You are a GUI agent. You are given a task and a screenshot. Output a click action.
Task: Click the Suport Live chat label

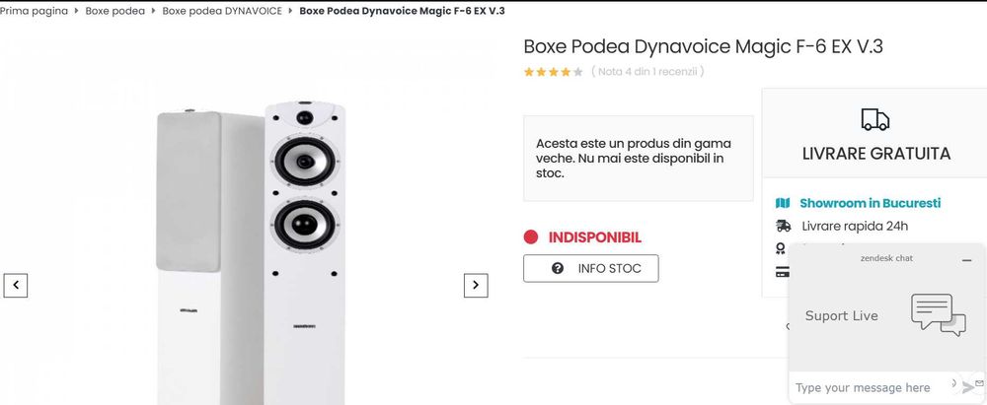[x=841, y=316]
